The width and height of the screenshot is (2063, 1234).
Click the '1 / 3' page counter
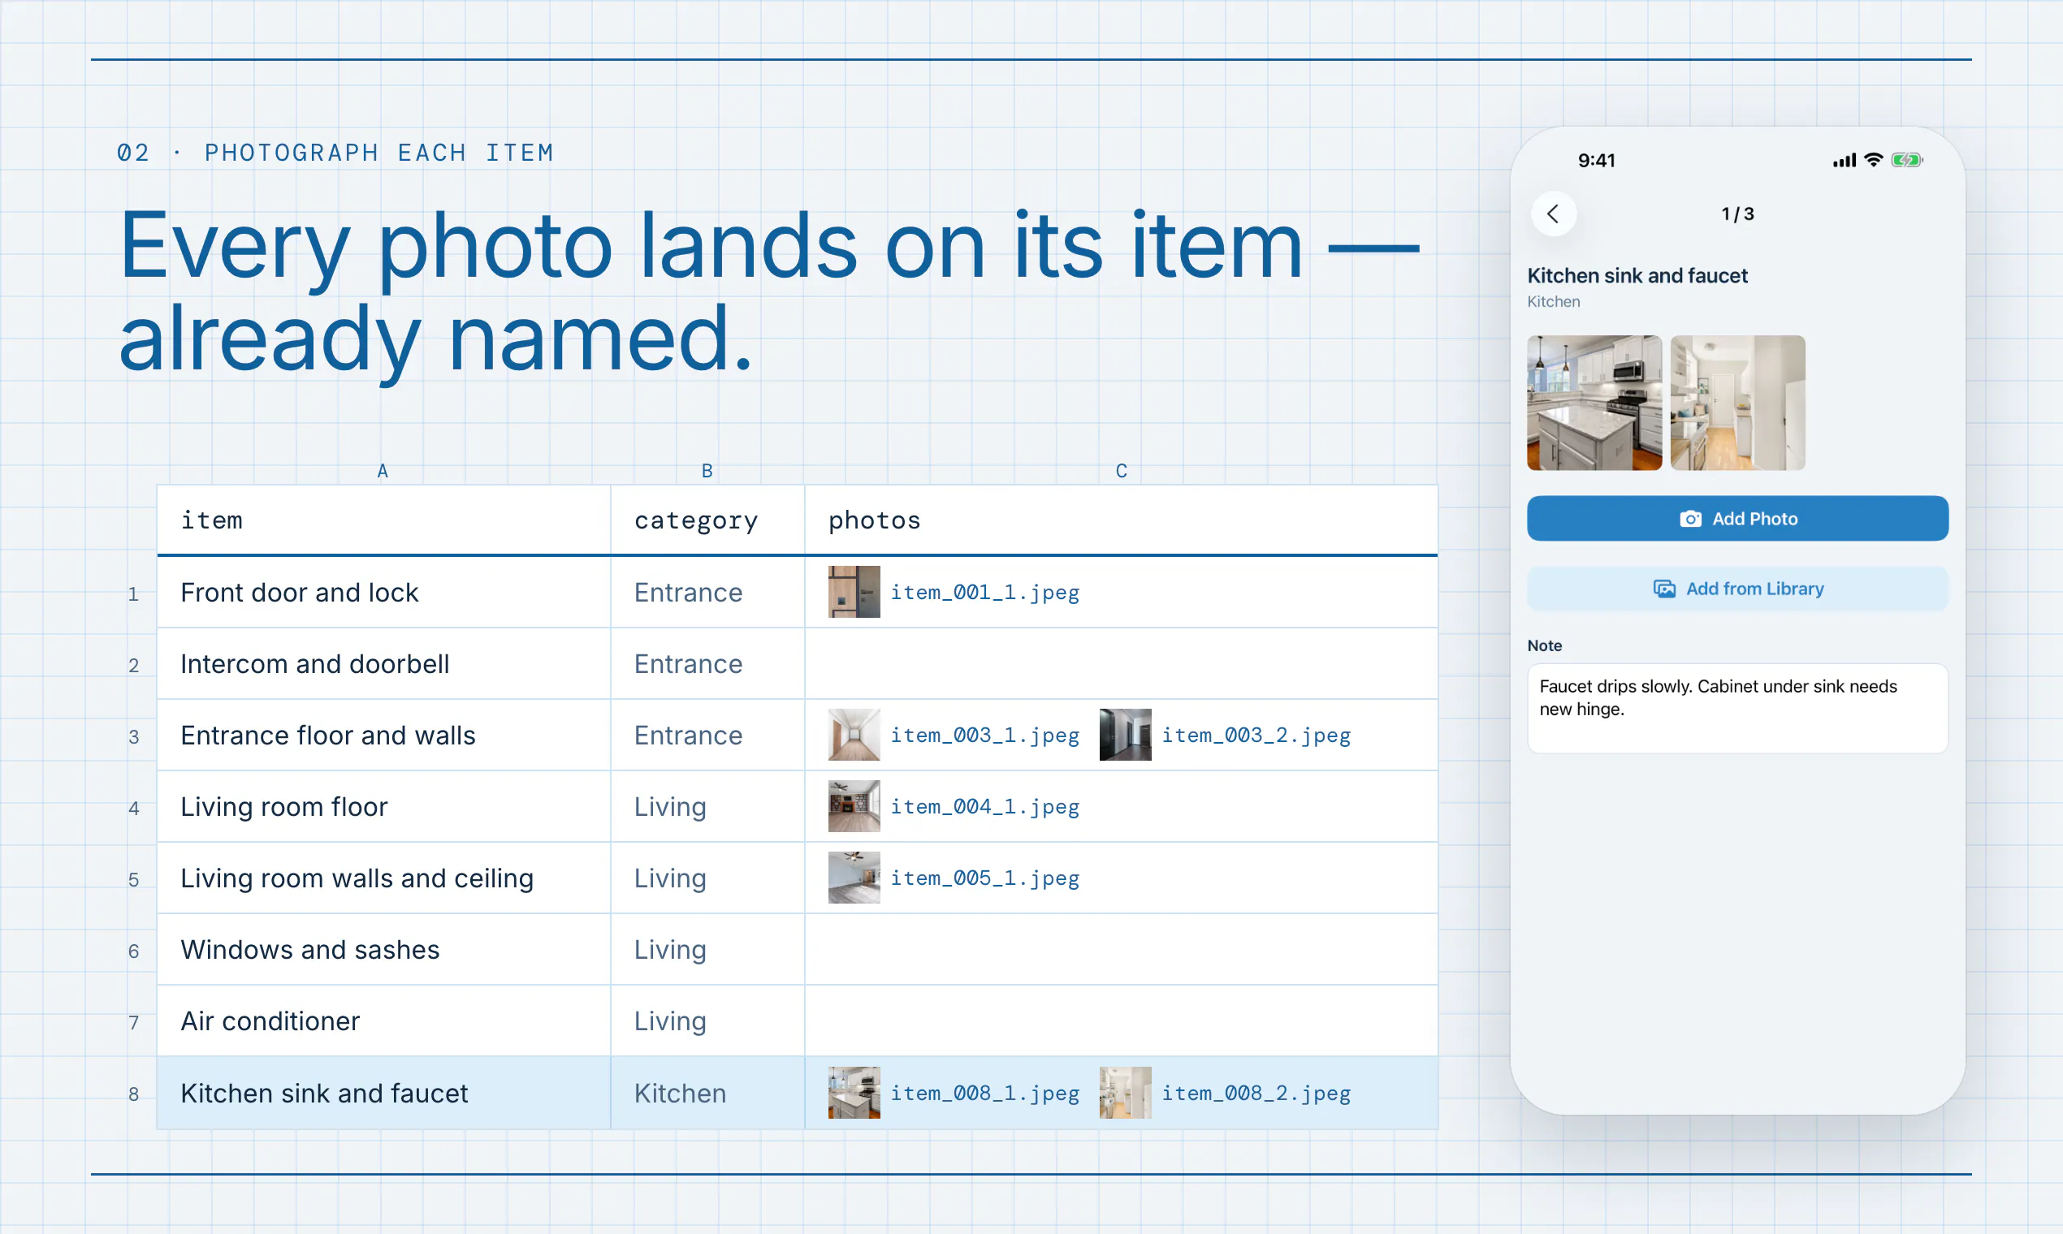tap(1738, 214)
